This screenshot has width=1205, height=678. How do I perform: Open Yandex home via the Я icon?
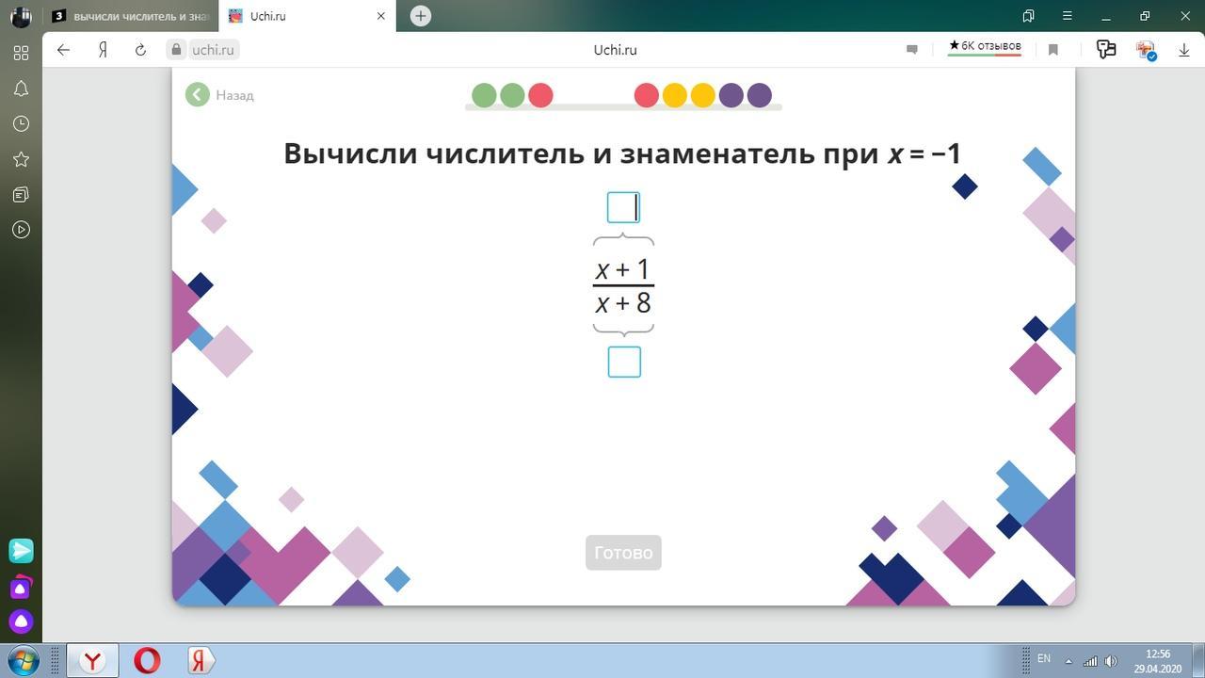pyautogui.click(x=103, y=50)
